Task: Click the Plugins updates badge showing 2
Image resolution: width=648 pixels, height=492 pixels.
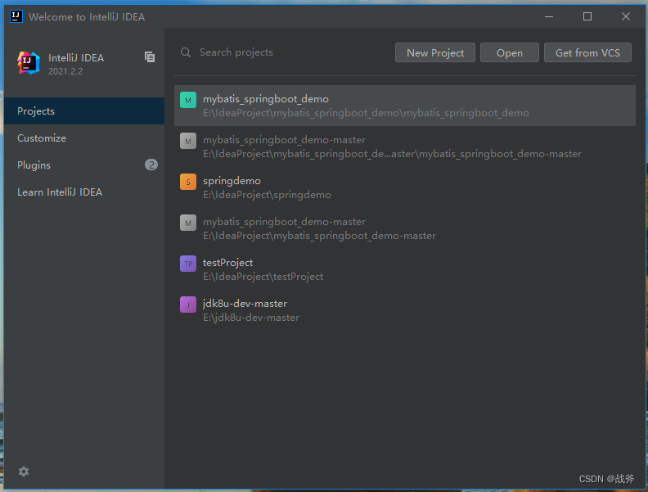Action: (x=151, y=165)
